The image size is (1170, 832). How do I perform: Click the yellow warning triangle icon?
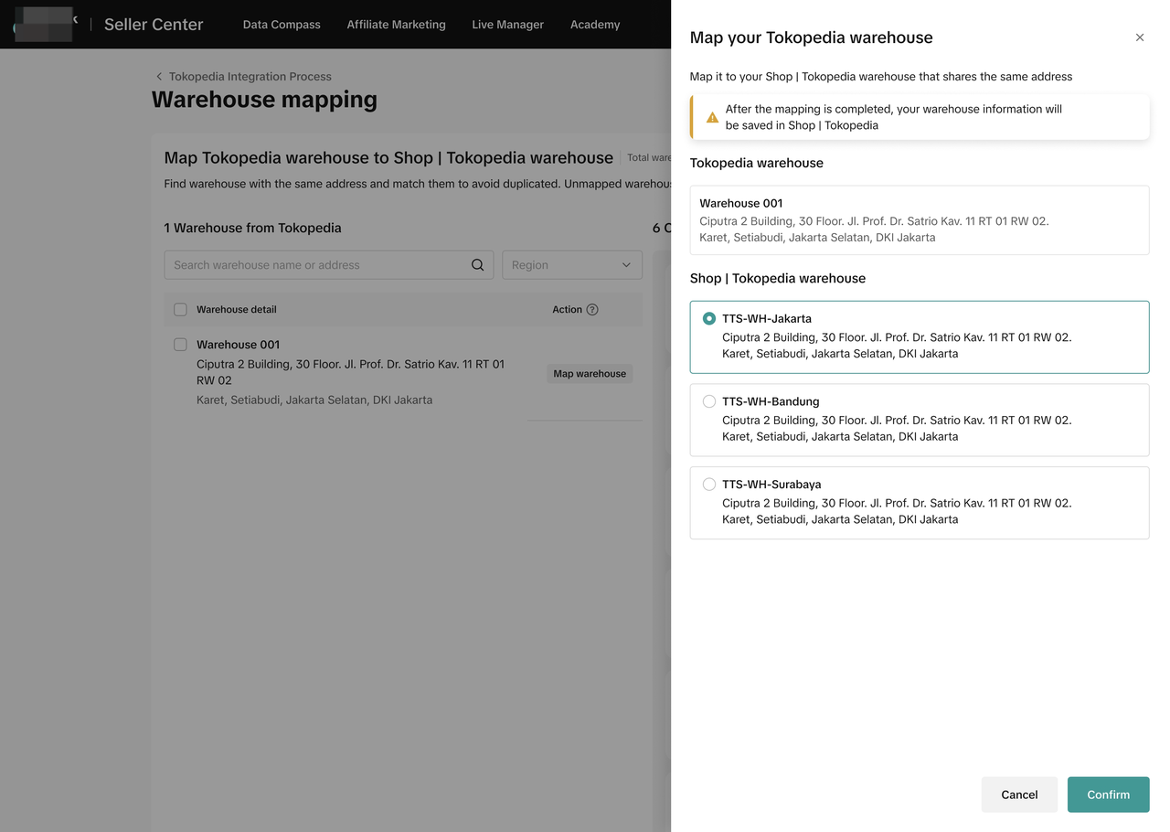pyautogui.click(x=712, y=118)
